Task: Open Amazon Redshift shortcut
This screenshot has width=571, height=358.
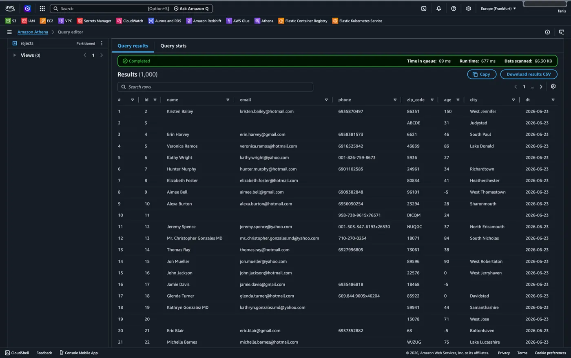Action: tap(204, 21)
